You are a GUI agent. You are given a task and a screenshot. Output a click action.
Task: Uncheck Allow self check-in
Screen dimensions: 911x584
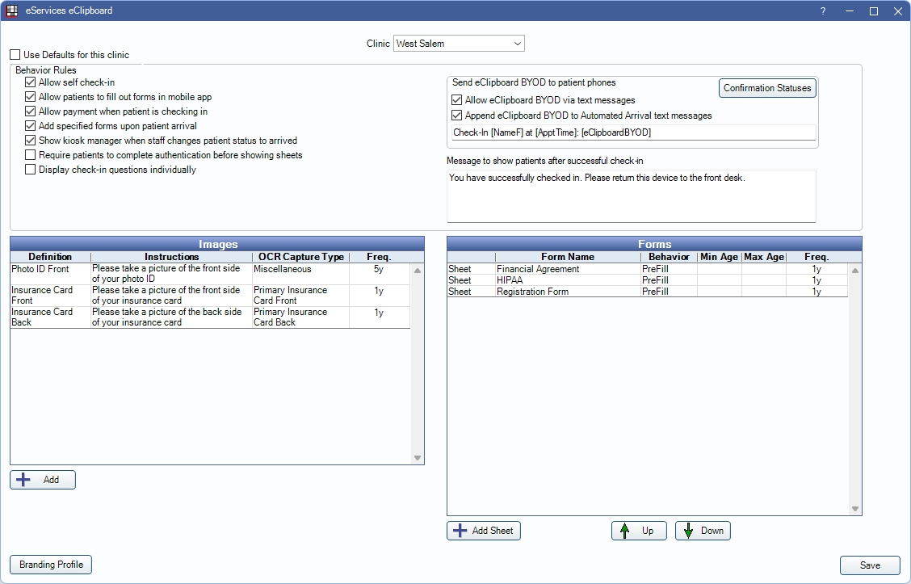pyautogui.click(x=30, y=82)
